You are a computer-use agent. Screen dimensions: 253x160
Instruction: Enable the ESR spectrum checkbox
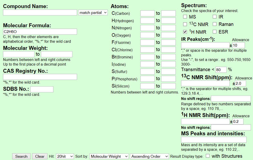click(x=214, y=31)
